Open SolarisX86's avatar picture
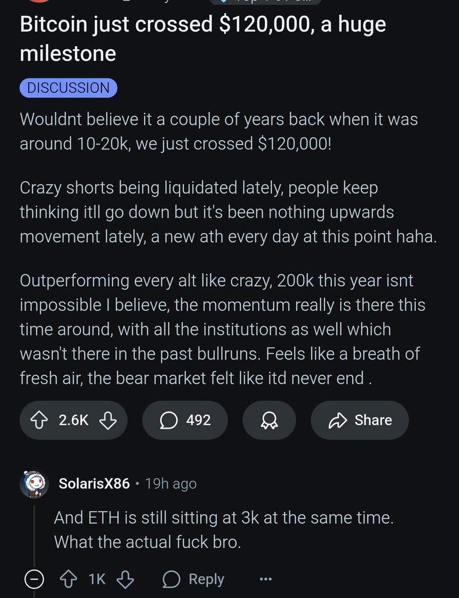 coord(33,483)
